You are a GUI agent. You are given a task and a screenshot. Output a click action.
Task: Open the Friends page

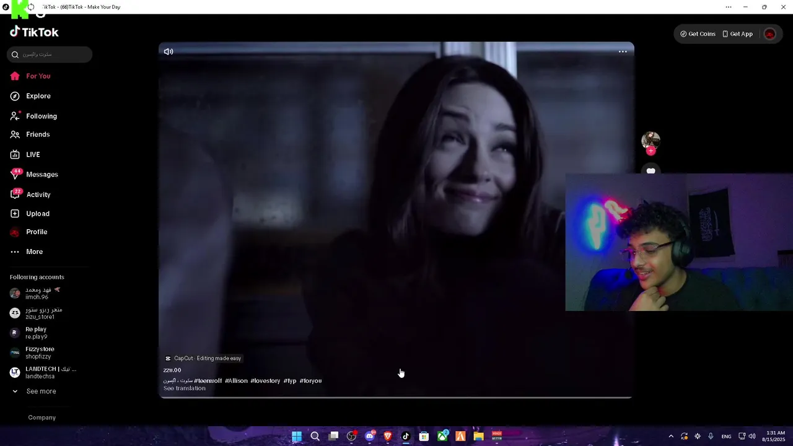pos(29,134)
